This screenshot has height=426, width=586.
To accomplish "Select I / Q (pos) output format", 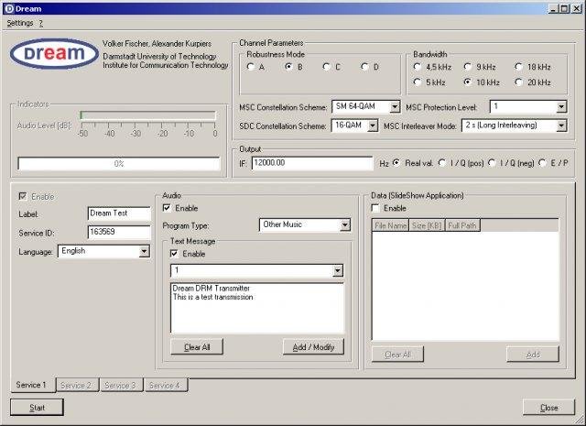I will 442,163.
